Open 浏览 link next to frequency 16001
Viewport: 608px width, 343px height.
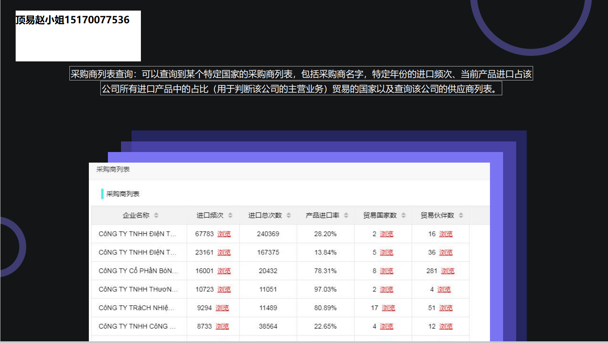pos(224,271)
